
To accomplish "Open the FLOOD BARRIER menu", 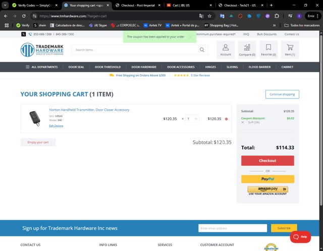I will 259,67.
